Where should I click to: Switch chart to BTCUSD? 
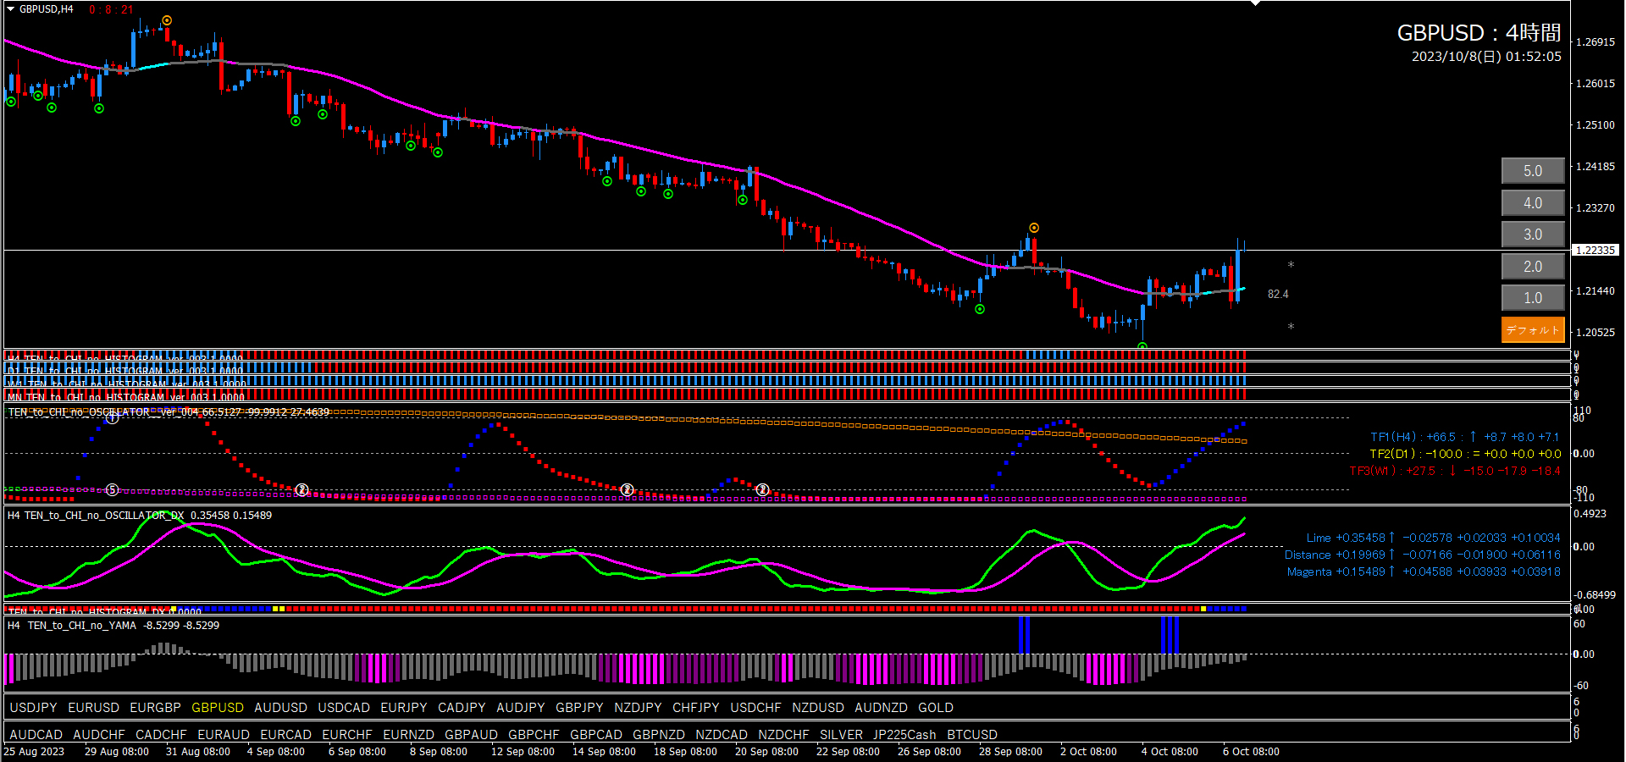[972, 735]
